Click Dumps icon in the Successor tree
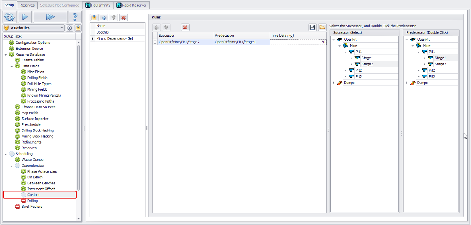Screen dimensions: 471x225 click(x=340, y=83)
